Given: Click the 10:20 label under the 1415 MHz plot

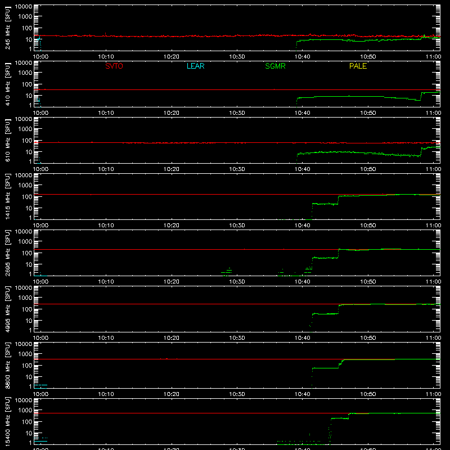Looking at the screenshot, I should click(x=172, y=226).
